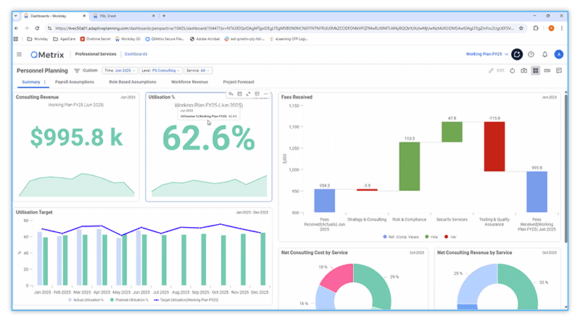The image size is (580, 324).
Task: Switch to the Payroll Assumptions tab
Action: (75, 82)
